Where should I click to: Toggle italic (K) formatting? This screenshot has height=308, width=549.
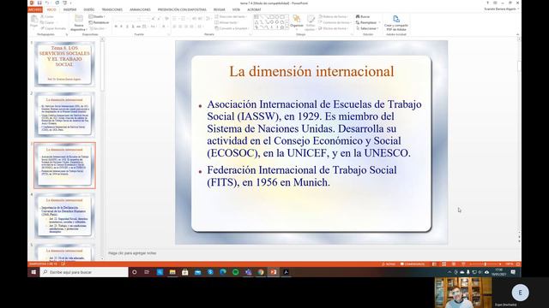point(121,27)
